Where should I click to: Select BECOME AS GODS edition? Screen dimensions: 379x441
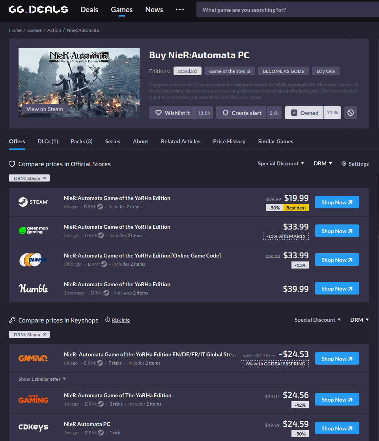click(284, 71)
